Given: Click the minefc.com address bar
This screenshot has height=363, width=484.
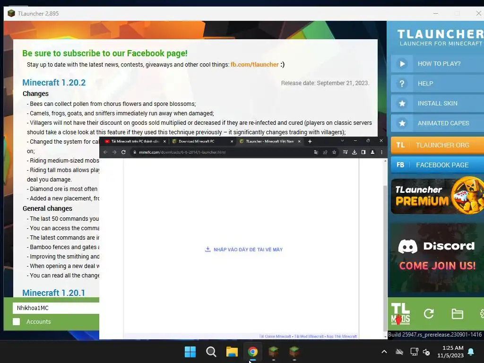Looking at the screenshot, I should 222,152.
